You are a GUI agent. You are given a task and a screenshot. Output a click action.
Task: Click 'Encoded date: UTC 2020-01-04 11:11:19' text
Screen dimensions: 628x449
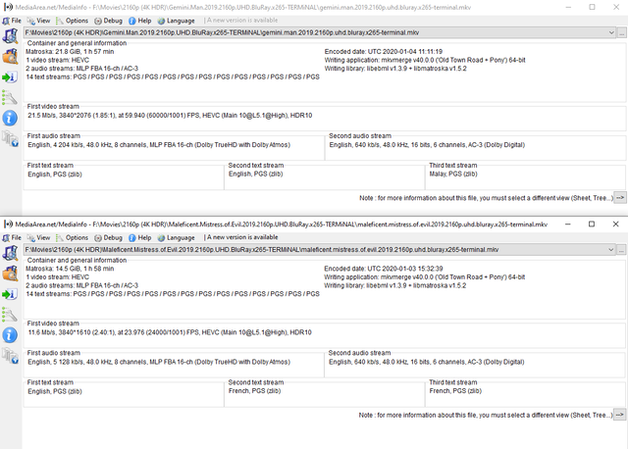tap(384, 51)
